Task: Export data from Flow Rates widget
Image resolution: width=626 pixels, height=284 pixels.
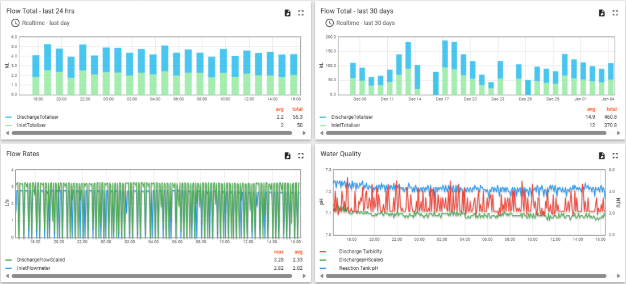Action: click(288, 156)
